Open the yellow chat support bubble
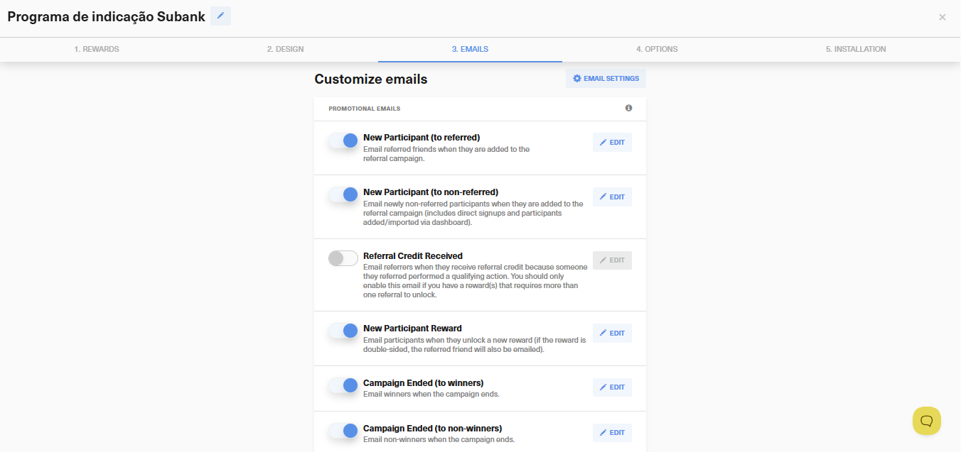Screen dimensions: 961x452 [x=927, y=421]
